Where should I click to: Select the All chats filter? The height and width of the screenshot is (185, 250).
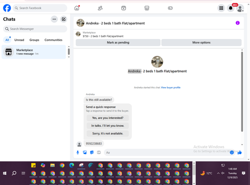tap(7, 40)
